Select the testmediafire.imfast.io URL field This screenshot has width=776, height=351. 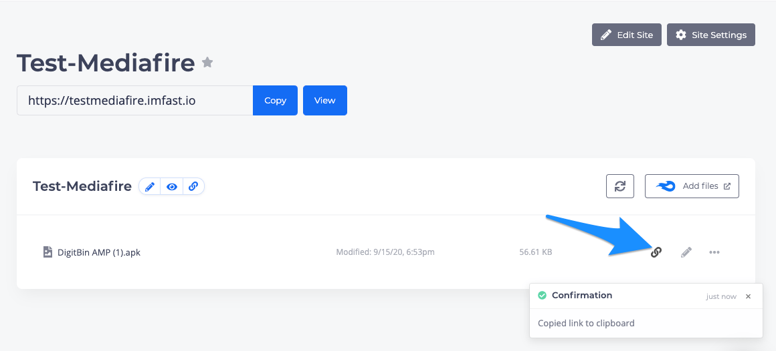point(134,100)
